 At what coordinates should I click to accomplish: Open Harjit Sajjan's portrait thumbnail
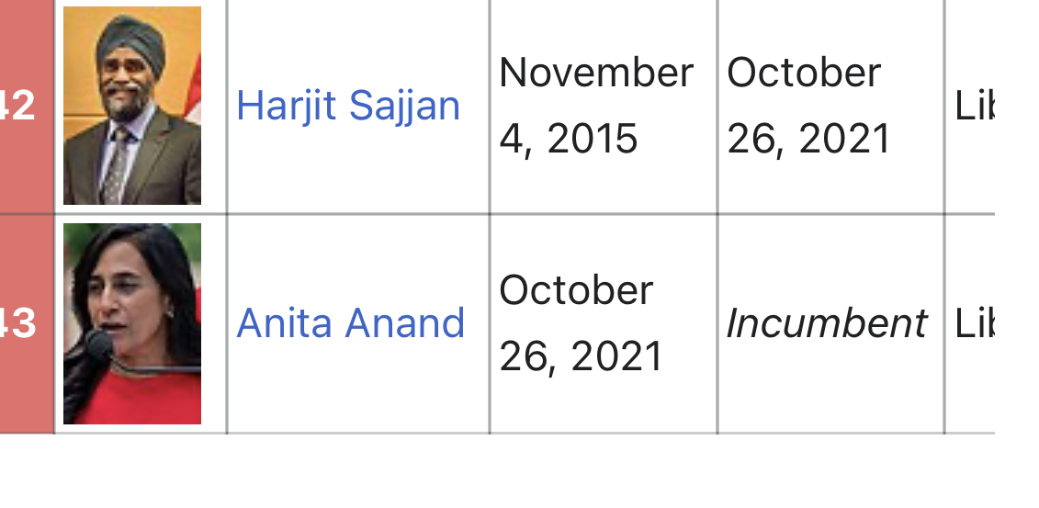pyautogui.click(x=132, y=106)
